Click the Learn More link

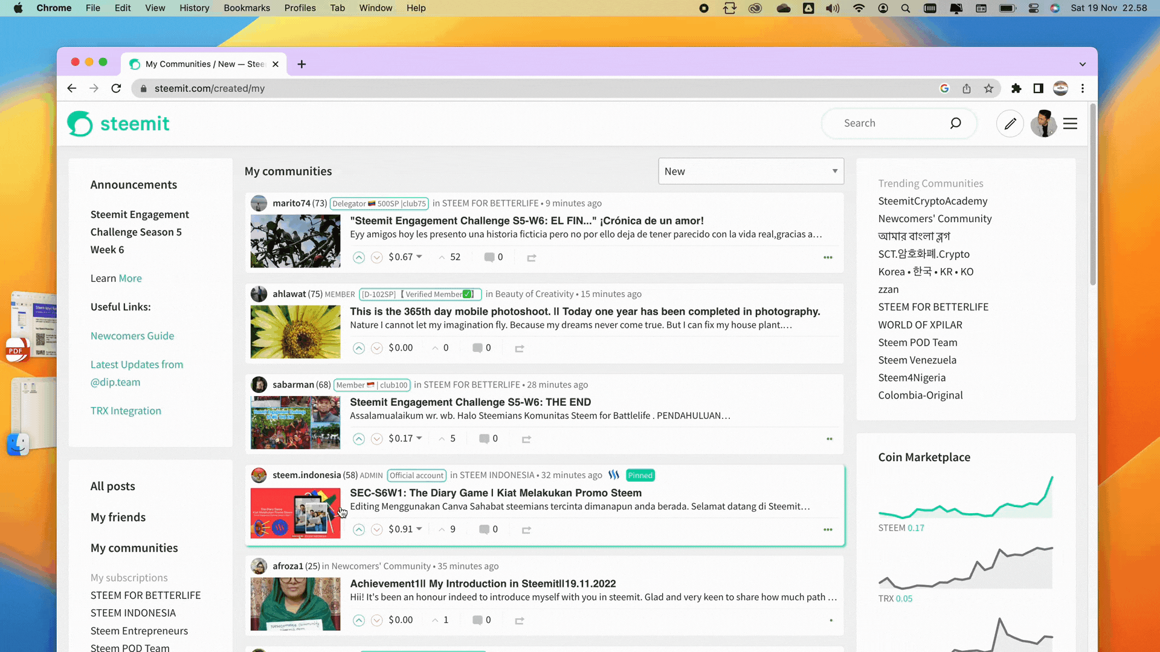click(130, 278)
